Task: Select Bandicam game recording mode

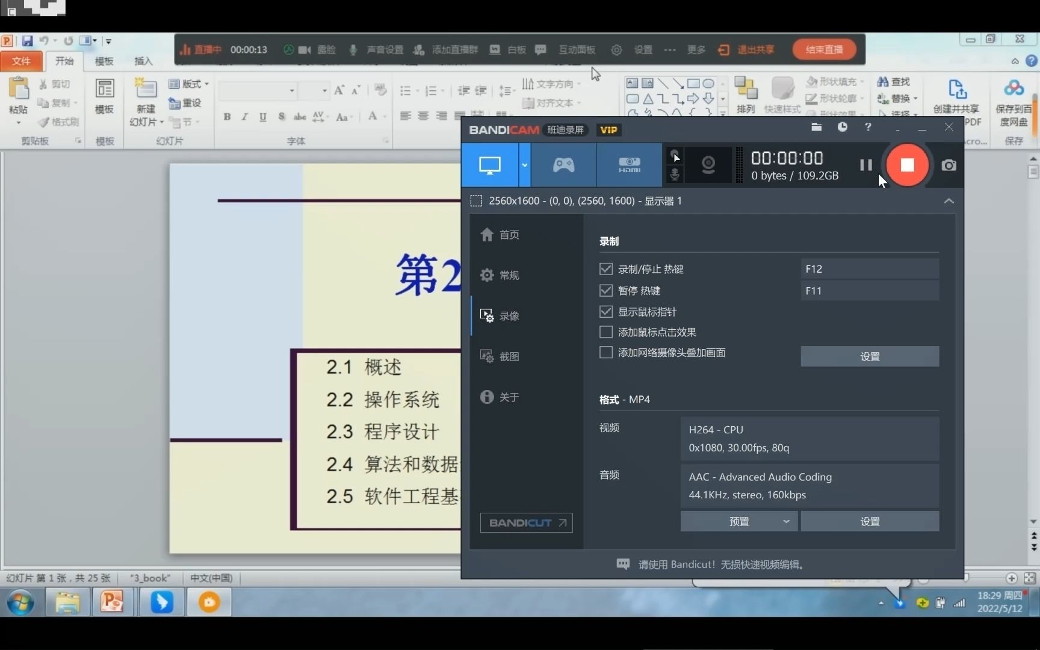Action: [562, 165]
